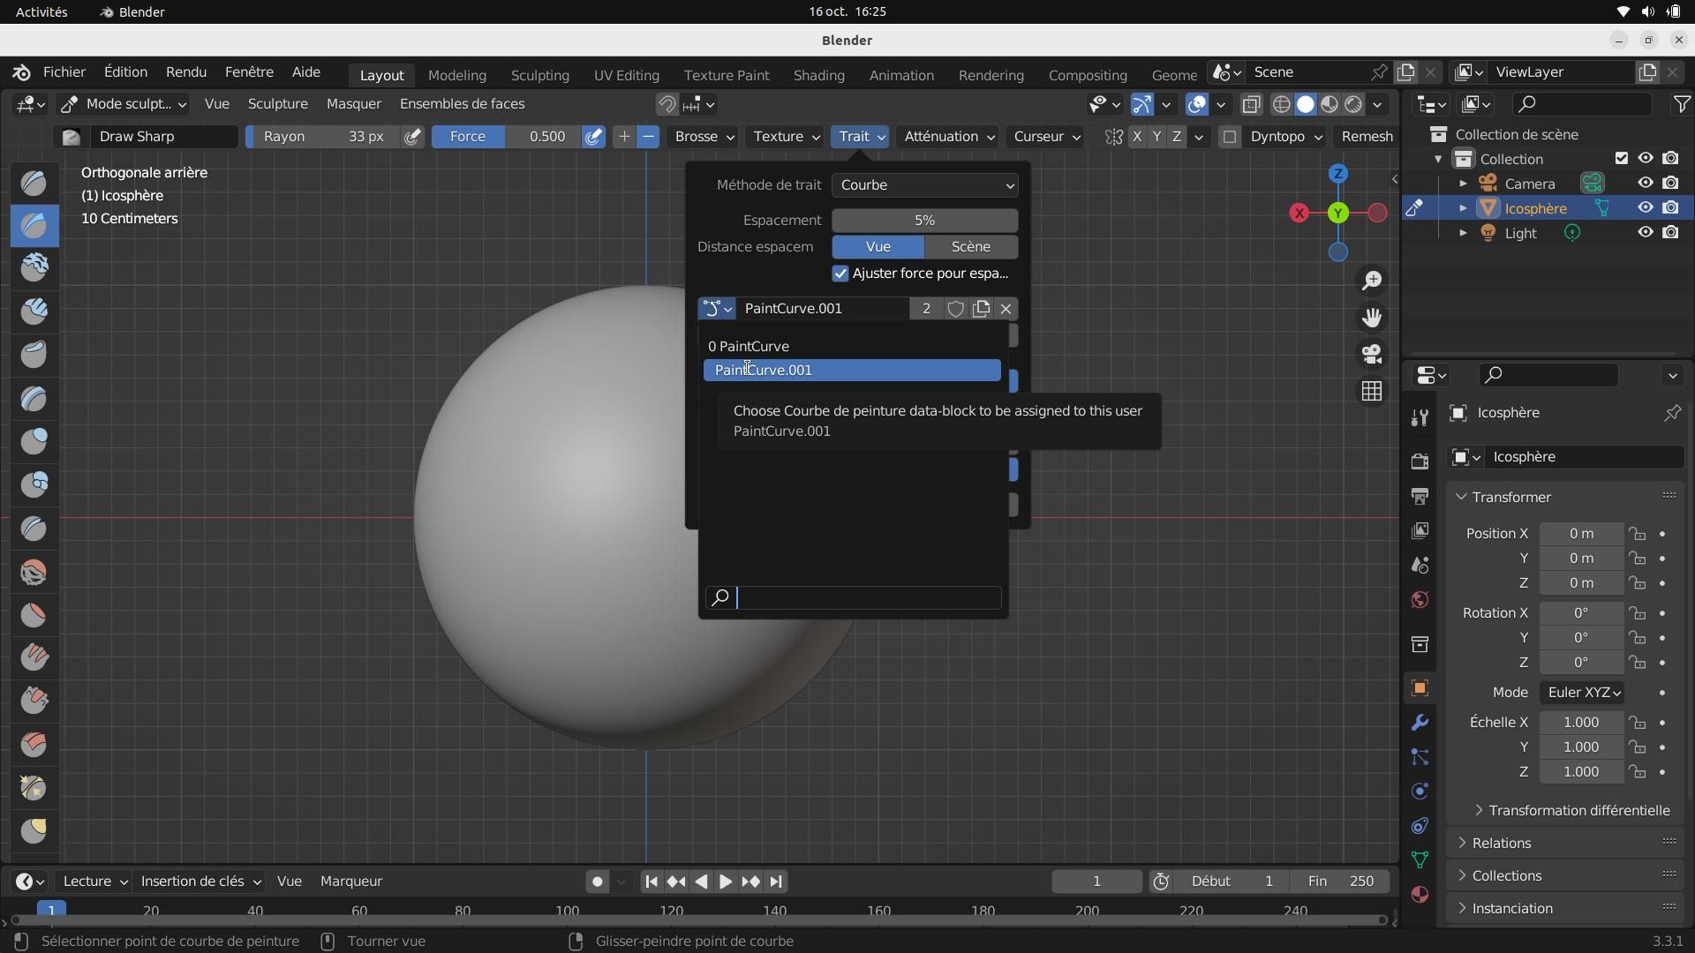Screen dimensions: 1695x953
Task: Select the active Draw Sharp brush tool
Action: tap(34, 226)
